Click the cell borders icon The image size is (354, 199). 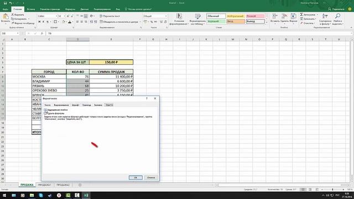[55, 22]
